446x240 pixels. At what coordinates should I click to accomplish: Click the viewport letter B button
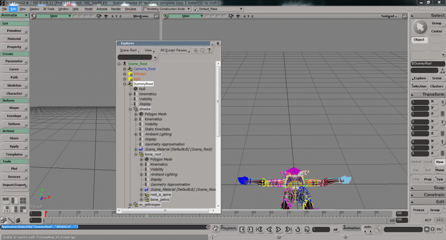(x=166, y=16)
